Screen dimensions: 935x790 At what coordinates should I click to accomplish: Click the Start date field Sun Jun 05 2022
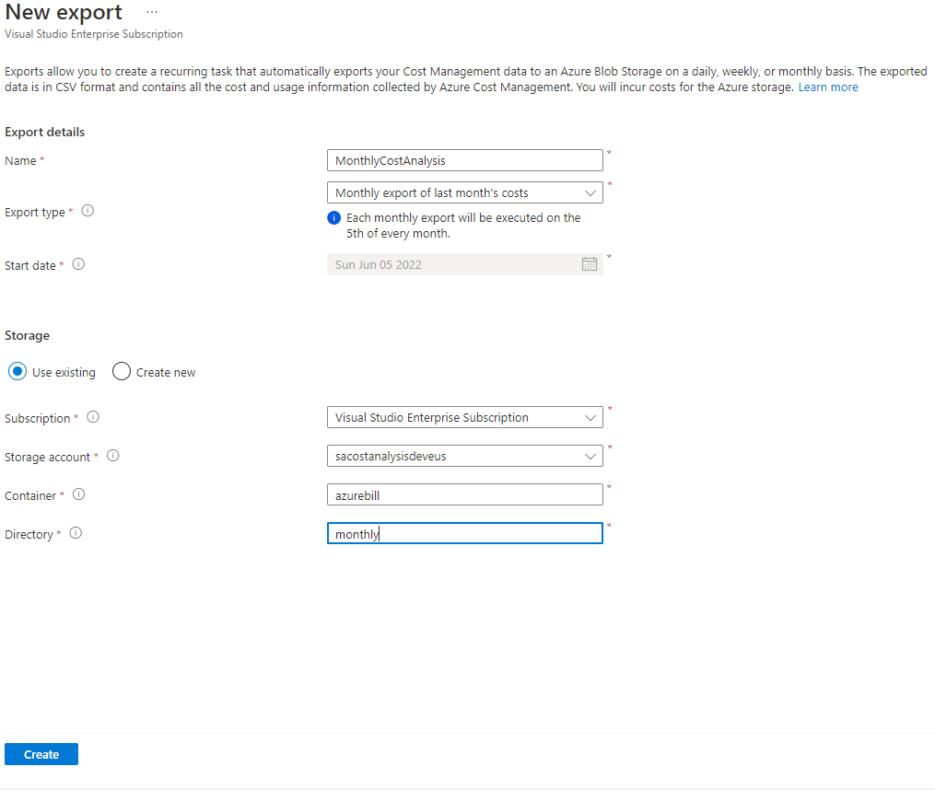click(x=464, y=264)
